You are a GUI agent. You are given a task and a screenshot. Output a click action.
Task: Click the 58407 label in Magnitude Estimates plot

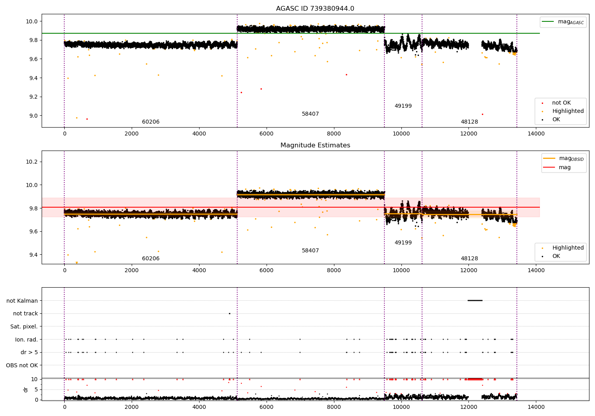310,251
